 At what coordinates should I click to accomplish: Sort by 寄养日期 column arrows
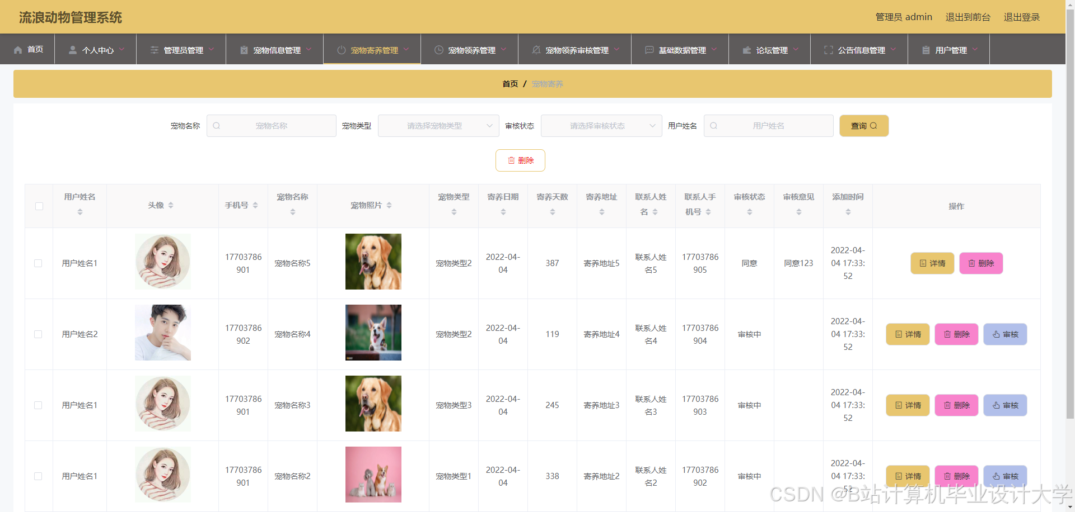(503, 212)
